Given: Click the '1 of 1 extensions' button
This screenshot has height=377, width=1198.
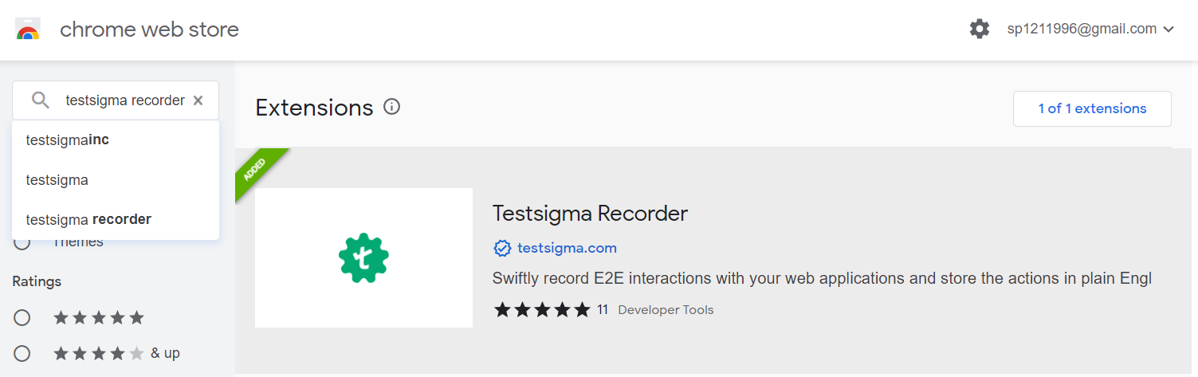Looking at the screenshot, I should tap(1092, 109).
